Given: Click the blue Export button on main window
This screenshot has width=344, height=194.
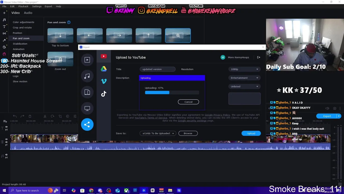Looking at the screenshot, I should tap(327, 116).
